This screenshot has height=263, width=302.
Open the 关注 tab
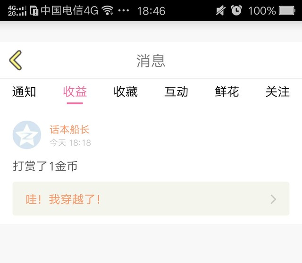(277, 92)
